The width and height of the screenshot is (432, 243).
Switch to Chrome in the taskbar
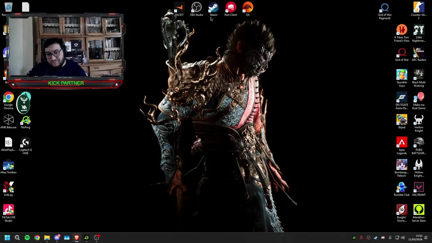coord(37,238)
